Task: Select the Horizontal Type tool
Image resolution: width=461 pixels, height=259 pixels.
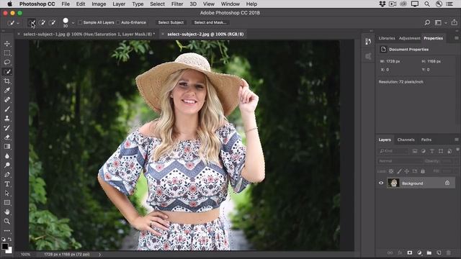Action: tap(7, 184)
